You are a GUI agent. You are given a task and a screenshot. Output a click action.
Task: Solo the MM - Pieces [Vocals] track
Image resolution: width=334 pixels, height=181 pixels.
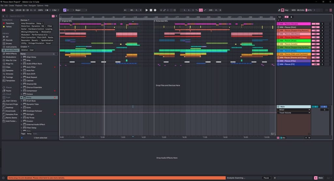[322, 24]
